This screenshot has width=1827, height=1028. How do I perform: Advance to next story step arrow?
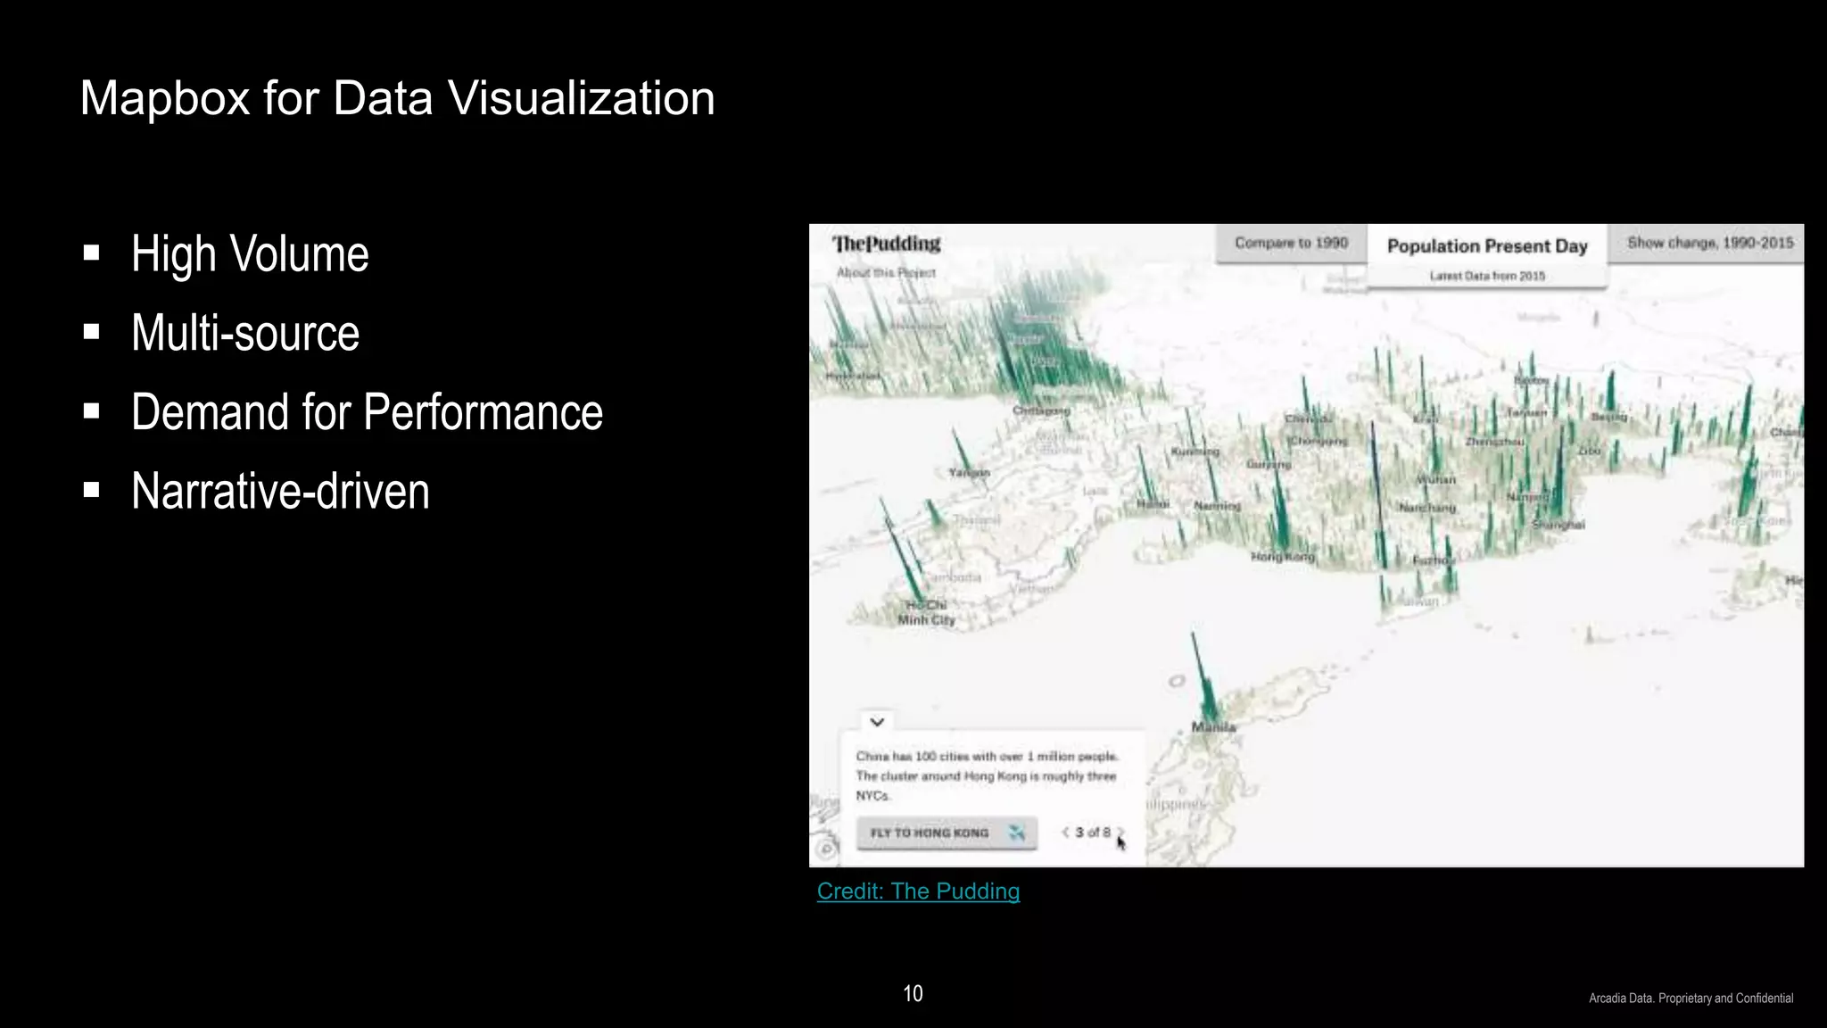[1120, 832]
